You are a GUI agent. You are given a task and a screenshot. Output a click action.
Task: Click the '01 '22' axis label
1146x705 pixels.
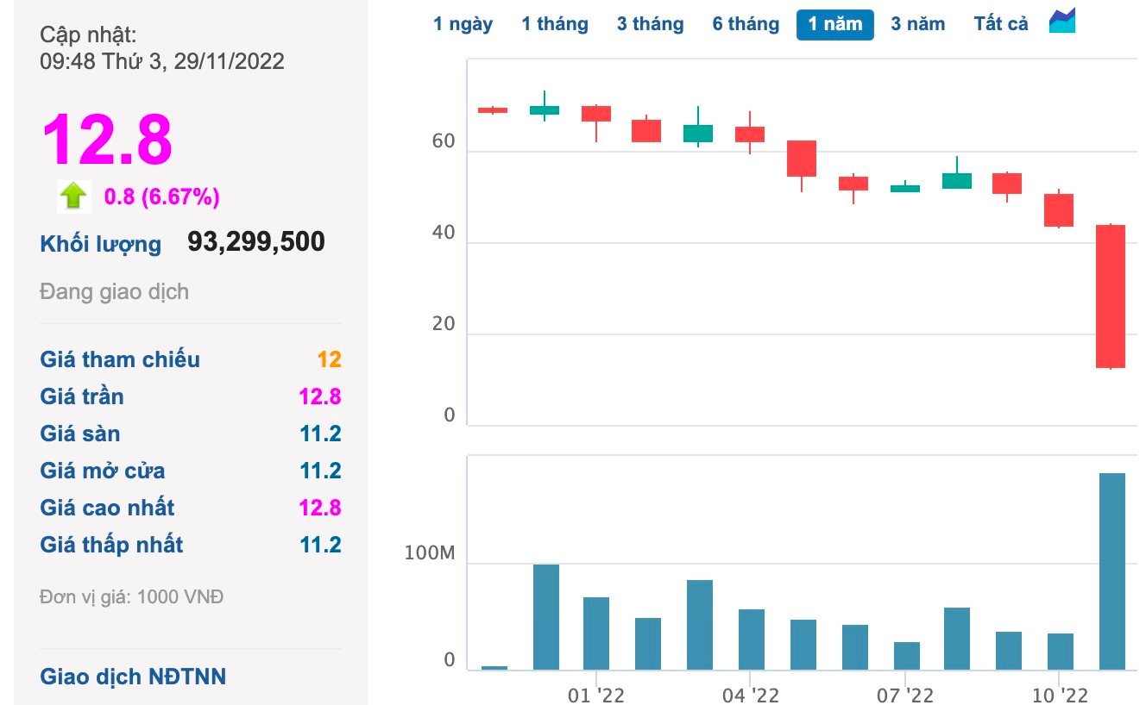pos(596,695)
